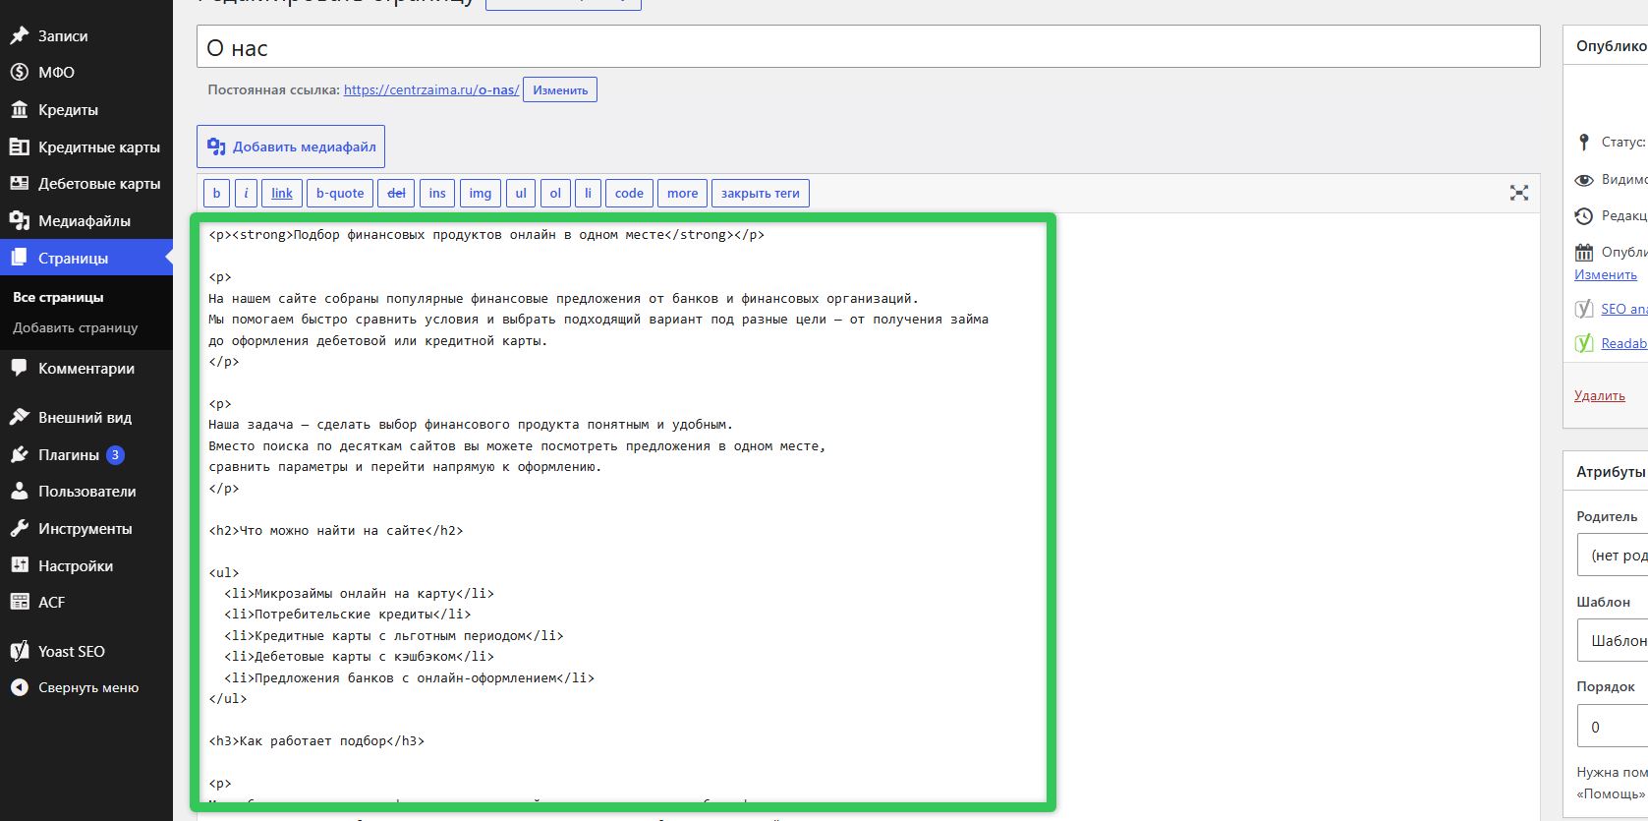Click the Пользователи user icon

coord(19,492)
